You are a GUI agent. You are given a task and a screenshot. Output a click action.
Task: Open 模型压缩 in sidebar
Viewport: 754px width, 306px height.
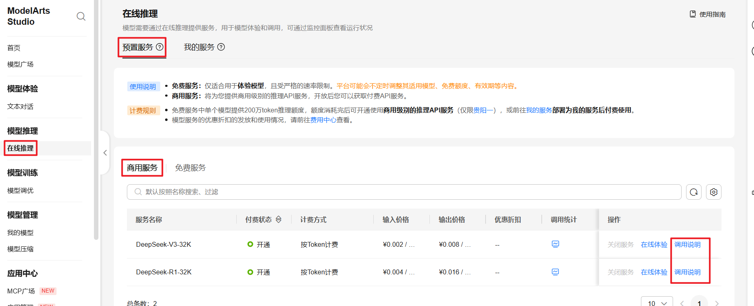(20, 249)
